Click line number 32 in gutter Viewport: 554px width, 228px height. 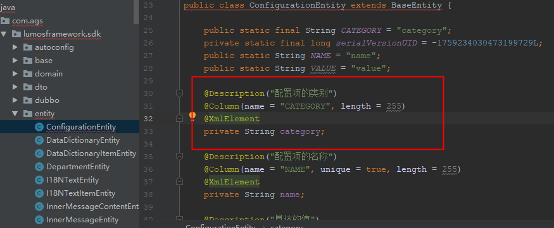[148, 119]
